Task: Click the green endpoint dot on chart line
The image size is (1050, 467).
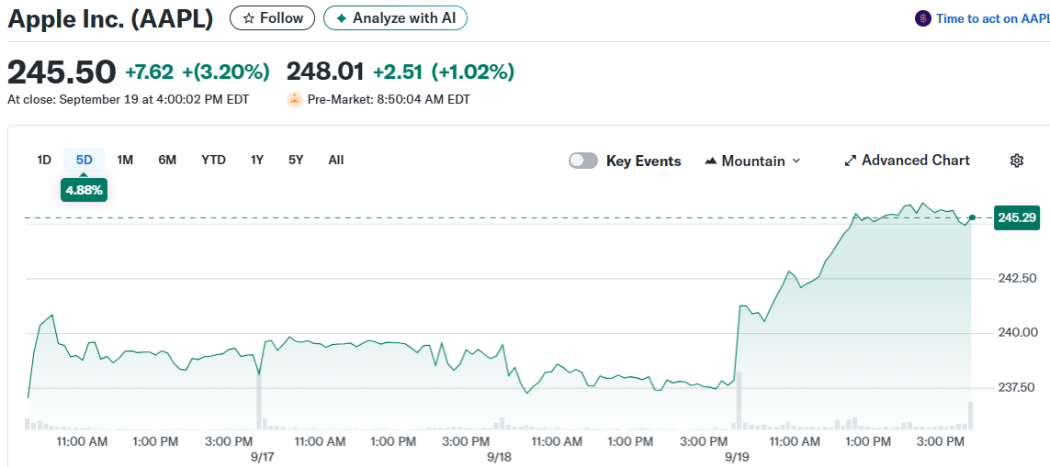Action: click(972, 217)
